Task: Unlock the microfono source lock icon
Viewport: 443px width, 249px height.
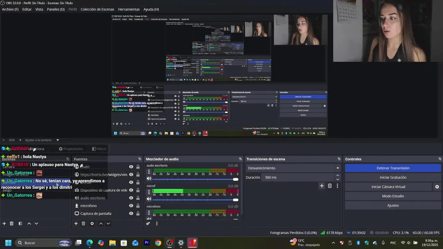Action: (x=138, y=206)
